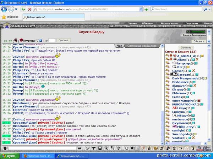Click the smiley after first 'выкуплю украшение' at 15:27
213x159 pixels.
58,55
